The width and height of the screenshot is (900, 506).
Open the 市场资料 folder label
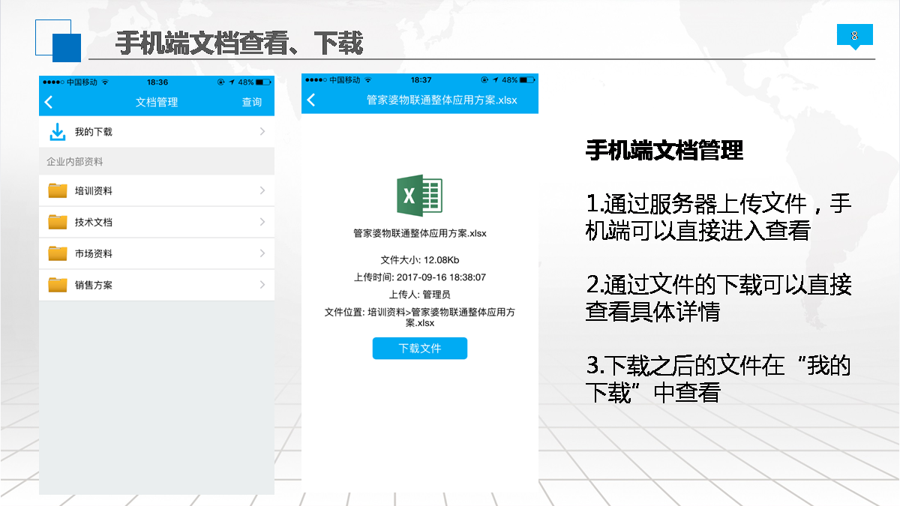(x=94, y=254)
